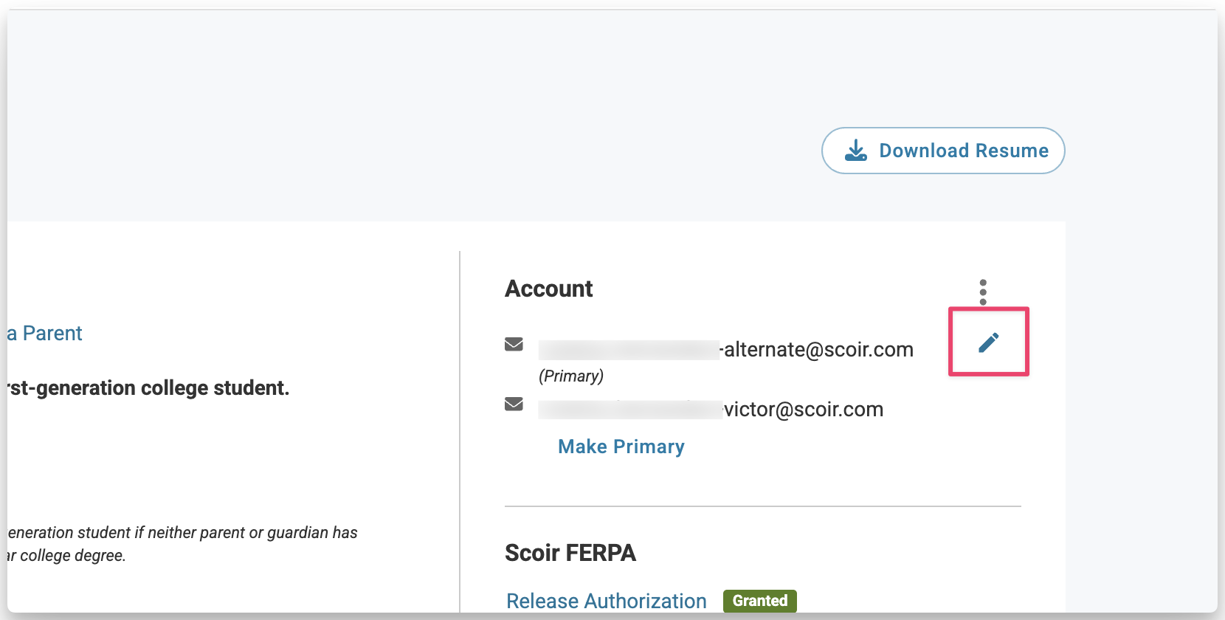Click the blurred prefix of the alternate email
The height and width of the screenshot is (620, 1225).
tap(629, 350)
